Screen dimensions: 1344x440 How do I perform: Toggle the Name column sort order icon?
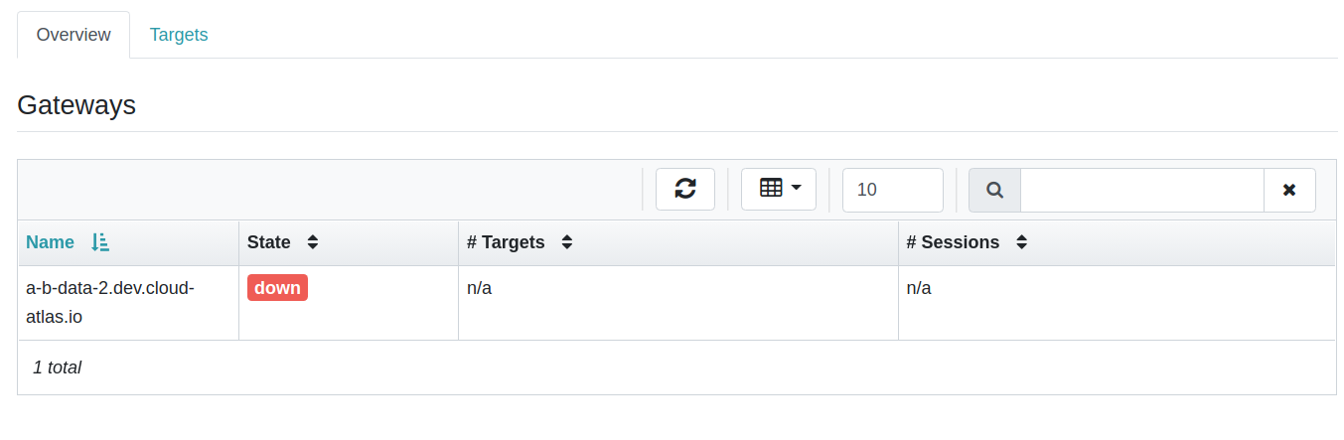[100, 242]
